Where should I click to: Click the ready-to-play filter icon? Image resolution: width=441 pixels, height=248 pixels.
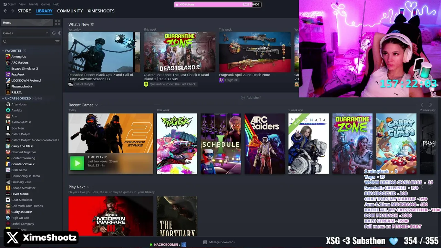[60, 33]
